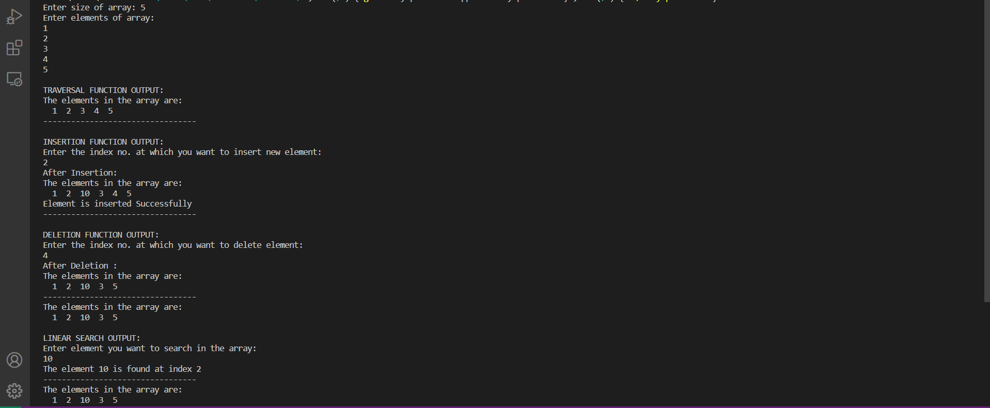The height and width of the screenshot is (408, 990).
Task: Open the Remote Explorer view
Action: coord(14,79)
